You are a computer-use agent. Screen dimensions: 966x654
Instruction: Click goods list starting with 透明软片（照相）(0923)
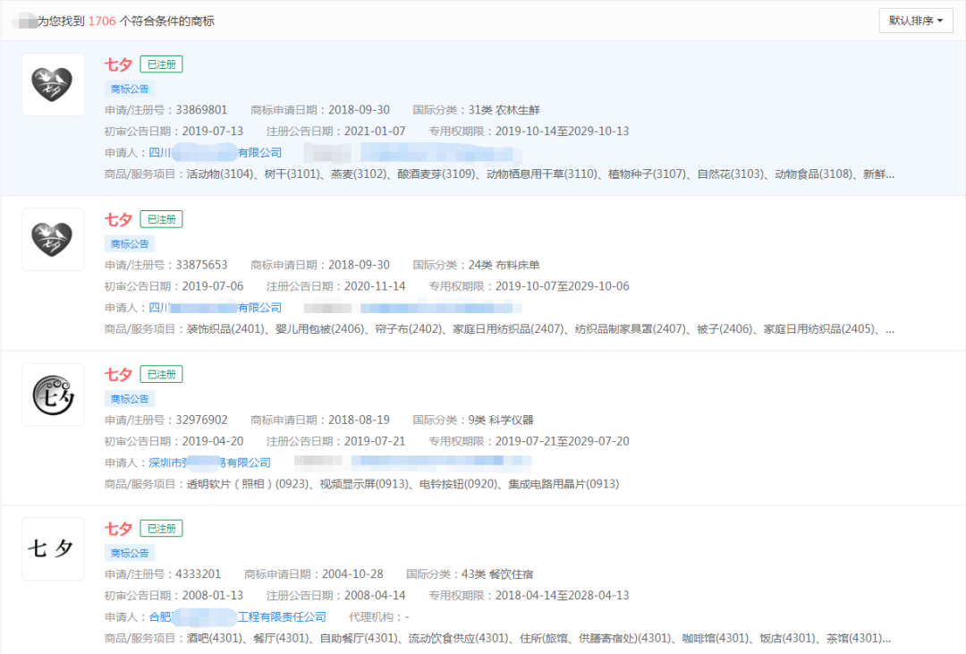[402, 484]
